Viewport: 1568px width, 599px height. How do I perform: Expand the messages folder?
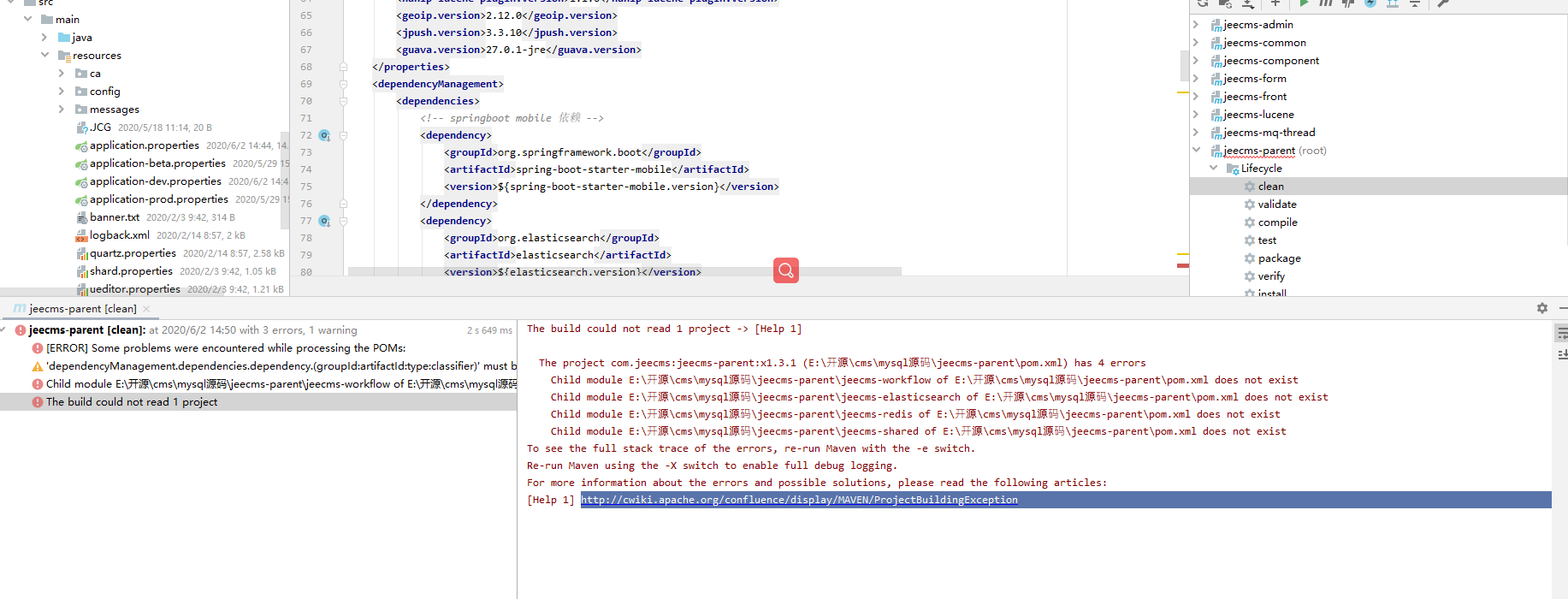(x=61, y=109)
